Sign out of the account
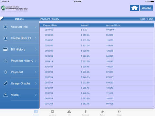 coord(146,8)
